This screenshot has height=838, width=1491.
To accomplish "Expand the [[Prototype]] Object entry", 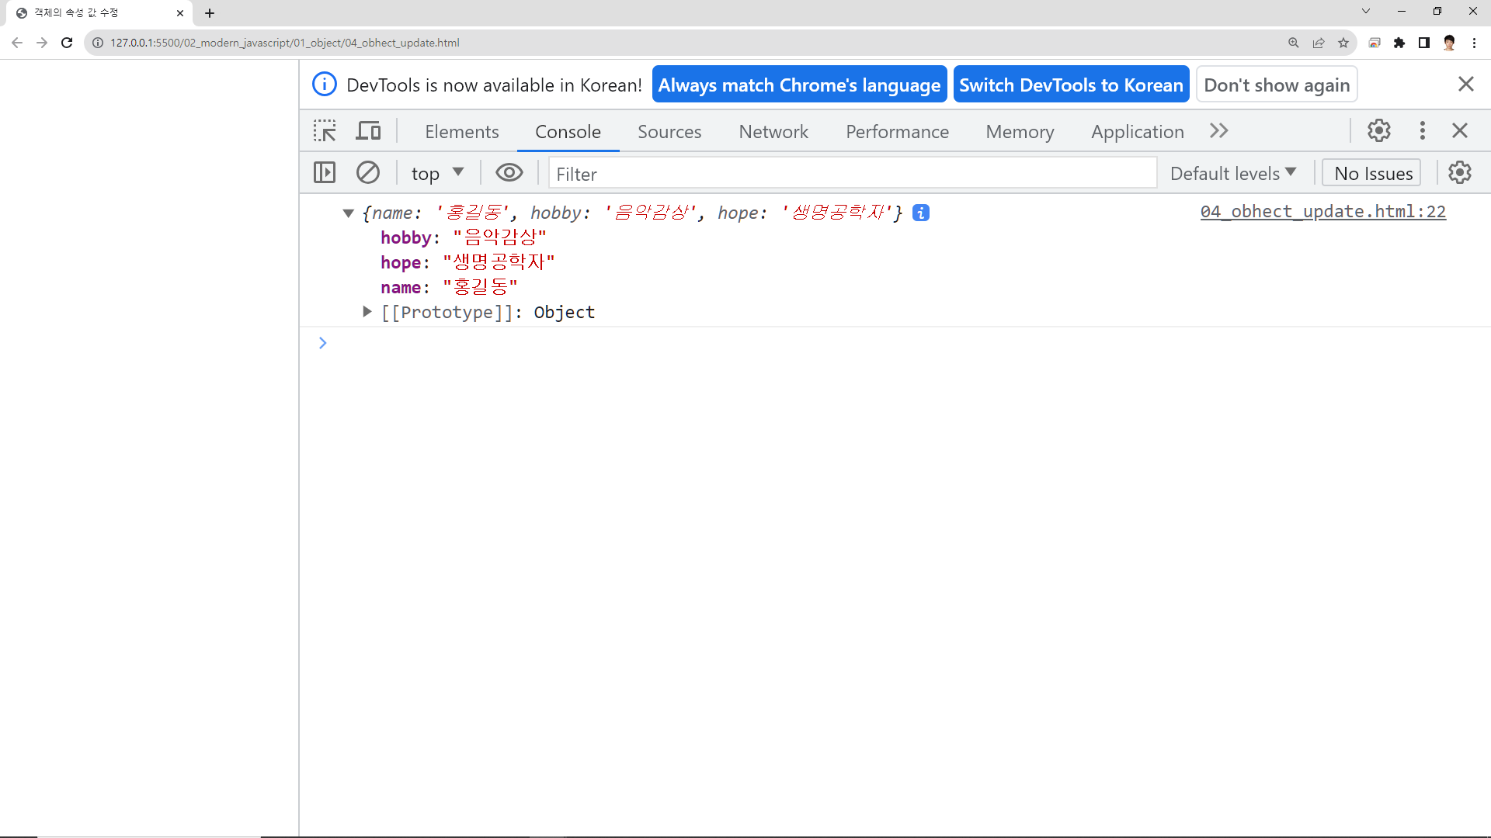I will [367, 312].
